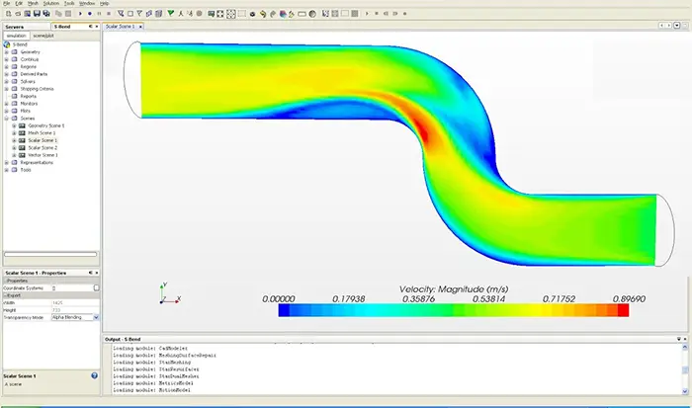Image resolution: width=692 pixels, height=408 pixels.
Task: Toggle the Coordinate Systems checkbox
Action: (x=96, y=287)
